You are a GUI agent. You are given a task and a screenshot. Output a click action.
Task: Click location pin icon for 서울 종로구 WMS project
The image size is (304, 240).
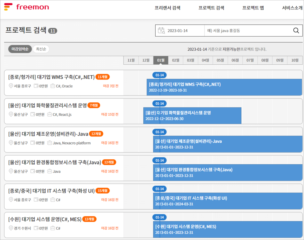[x=11, y=86]
